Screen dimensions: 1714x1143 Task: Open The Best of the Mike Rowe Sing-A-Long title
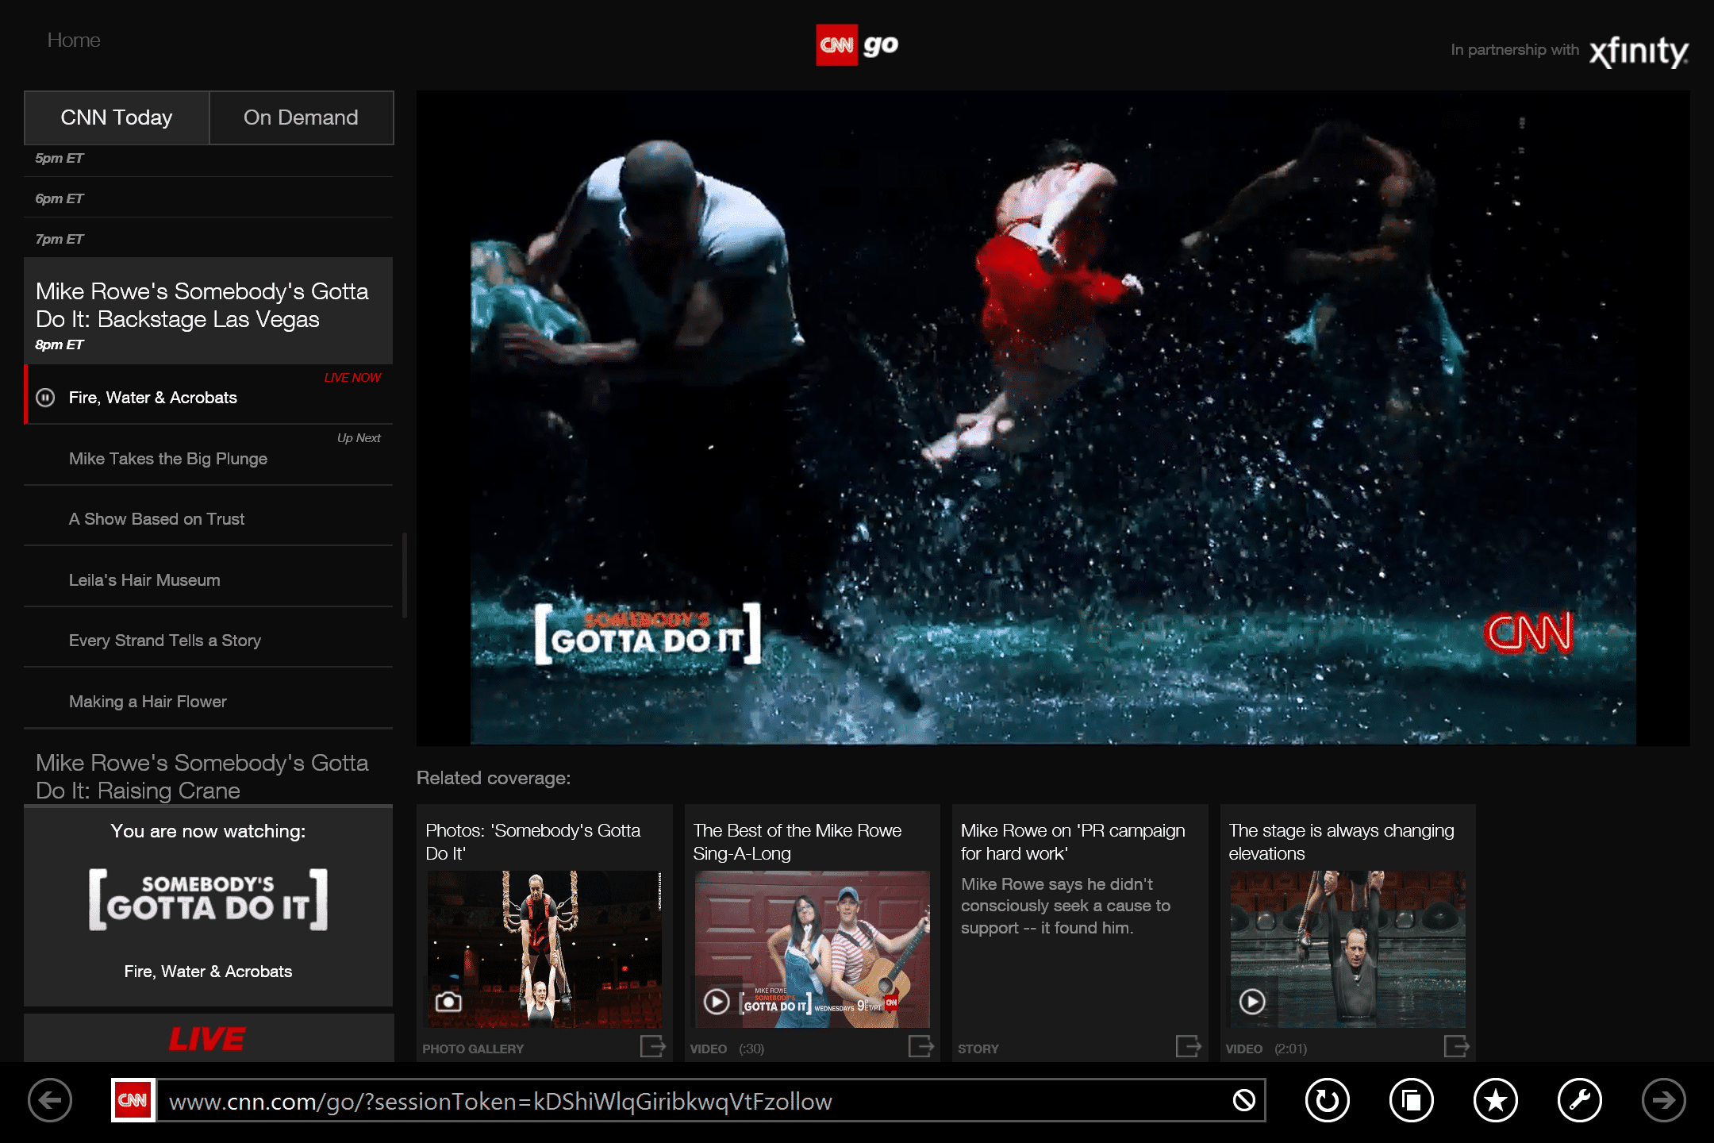click(797, 841)
